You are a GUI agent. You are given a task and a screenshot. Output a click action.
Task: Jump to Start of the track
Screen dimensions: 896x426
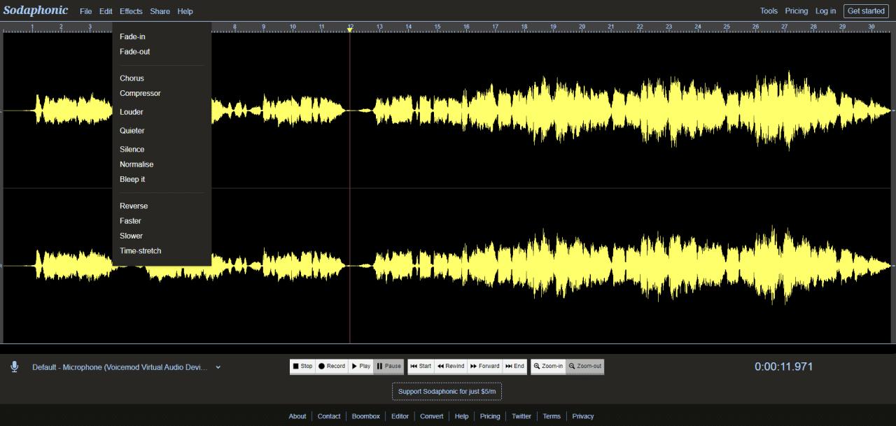click(x=421, y=366)
